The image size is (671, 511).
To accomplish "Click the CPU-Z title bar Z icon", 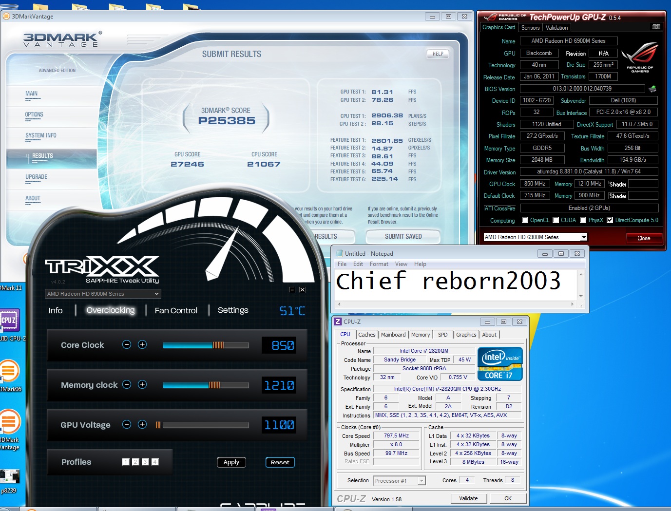I will click(x=338, y=322).
